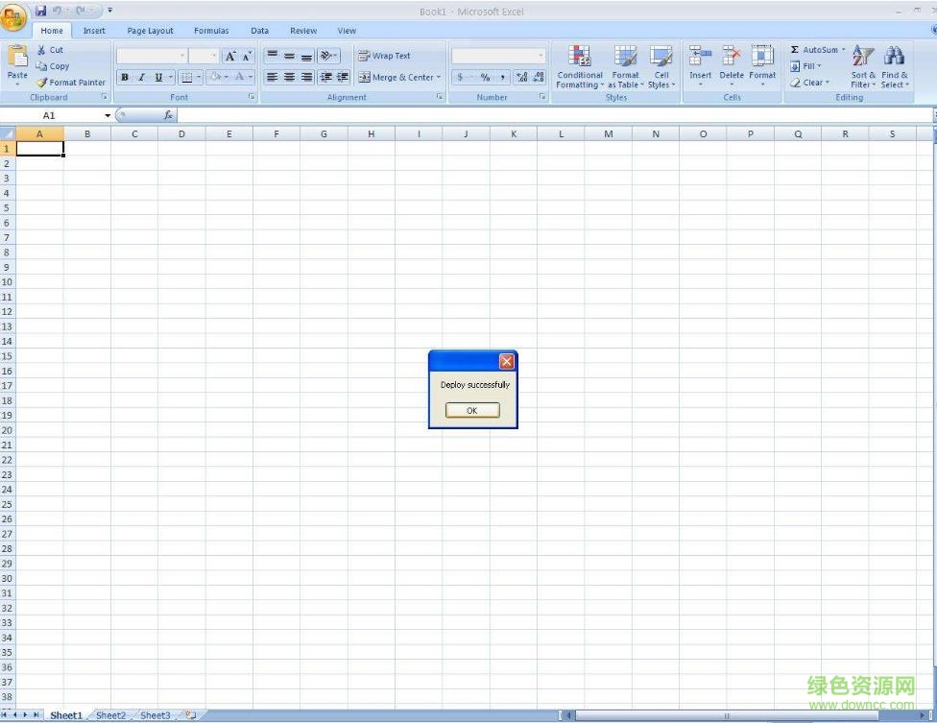Viewport: 937px width, 723px height.
Task: Click OK on the Deploy successfully dialog
Action: [471, 409]
